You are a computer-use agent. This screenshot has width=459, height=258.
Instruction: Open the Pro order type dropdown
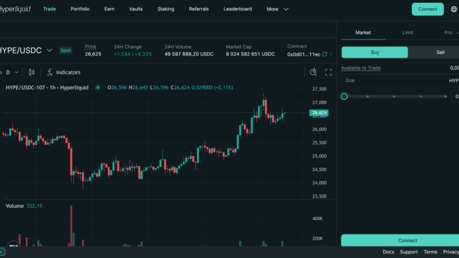[x=451, y=33]
